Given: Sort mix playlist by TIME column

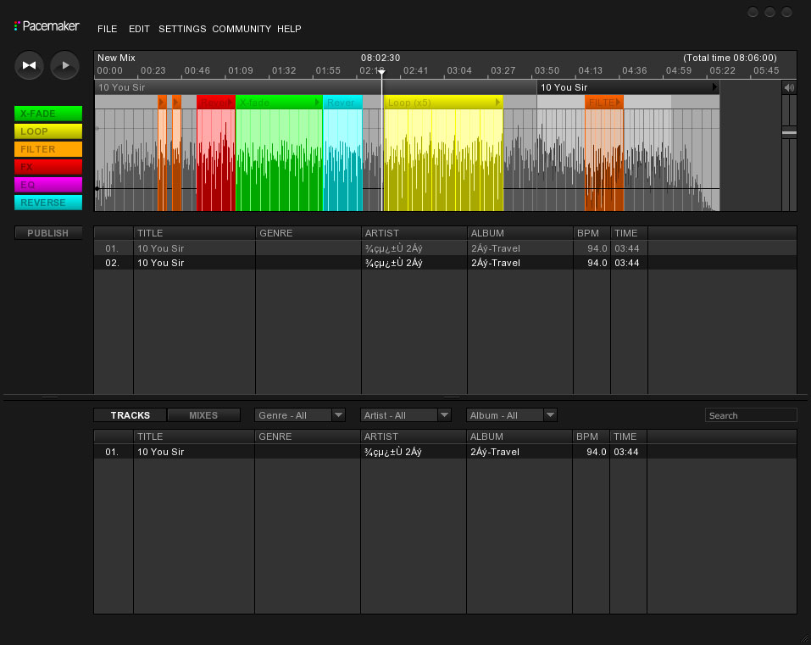Looking at the screenshot, I should point(629,233).
